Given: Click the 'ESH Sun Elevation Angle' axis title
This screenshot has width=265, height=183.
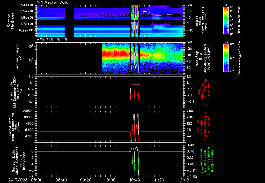Looking at the screenshot, I should coord(202,21).
